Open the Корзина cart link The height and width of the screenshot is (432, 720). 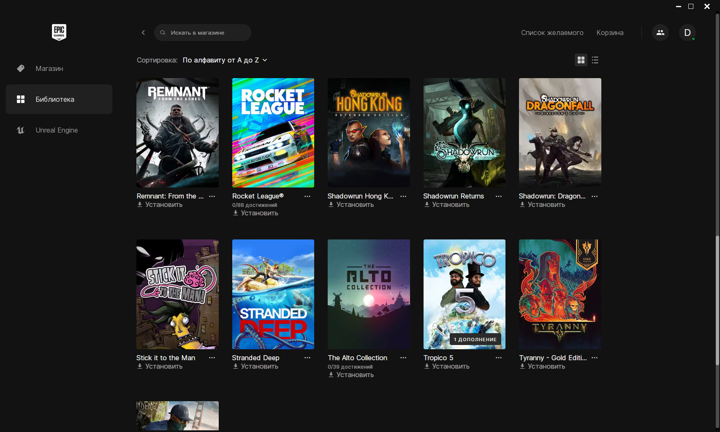[610, 33]
